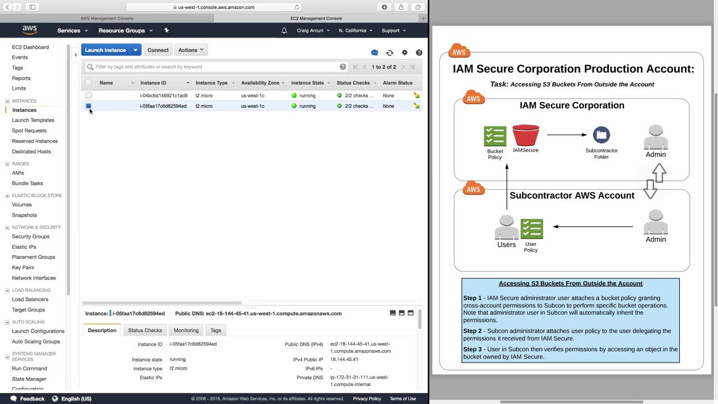Jump to the first page of instances
The height and width of the screenshot is (404, 718).
point(356,67)
